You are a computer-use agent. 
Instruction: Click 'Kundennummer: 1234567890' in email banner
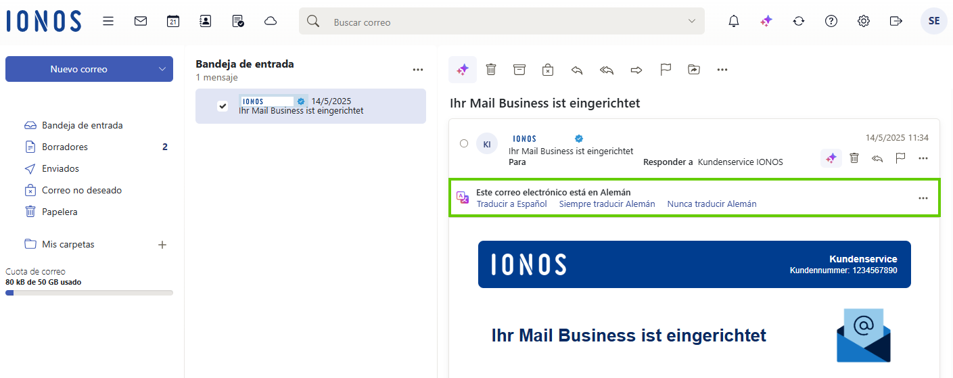point(843,270)
